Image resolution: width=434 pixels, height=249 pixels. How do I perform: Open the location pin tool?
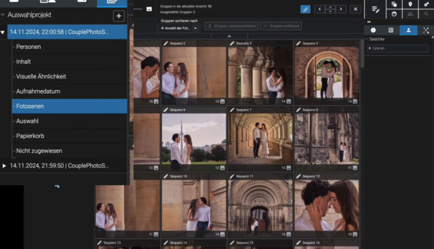tap(410, 4)
